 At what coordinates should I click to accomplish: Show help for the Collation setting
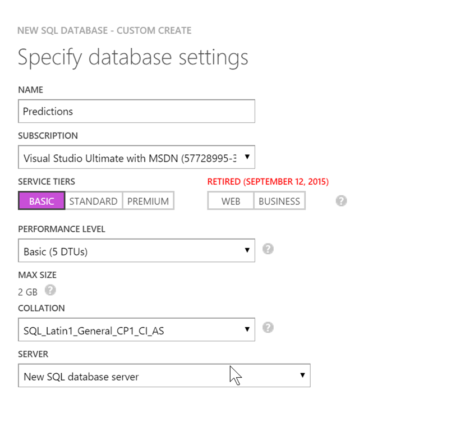pos(268,327)
